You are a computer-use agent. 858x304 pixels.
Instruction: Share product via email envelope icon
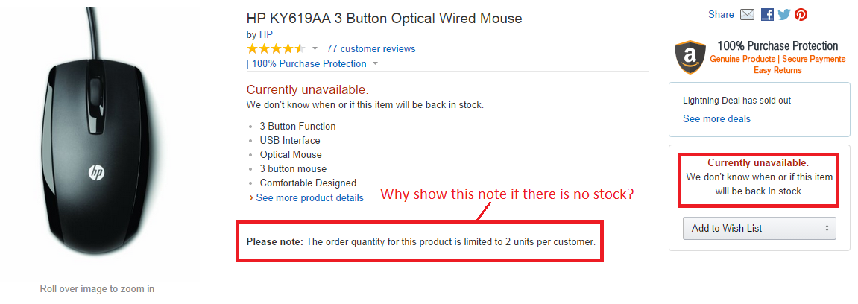click(x=747, y=15)
